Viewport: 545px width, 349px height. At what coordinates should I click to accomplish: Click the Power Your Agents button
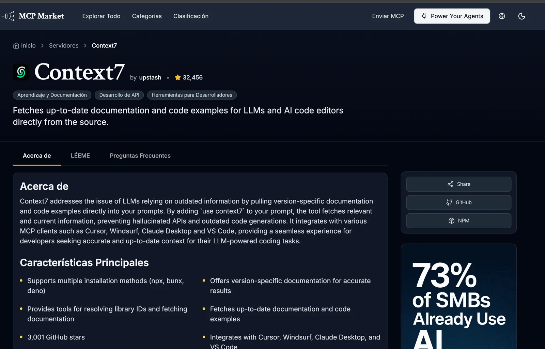[452, 16]
